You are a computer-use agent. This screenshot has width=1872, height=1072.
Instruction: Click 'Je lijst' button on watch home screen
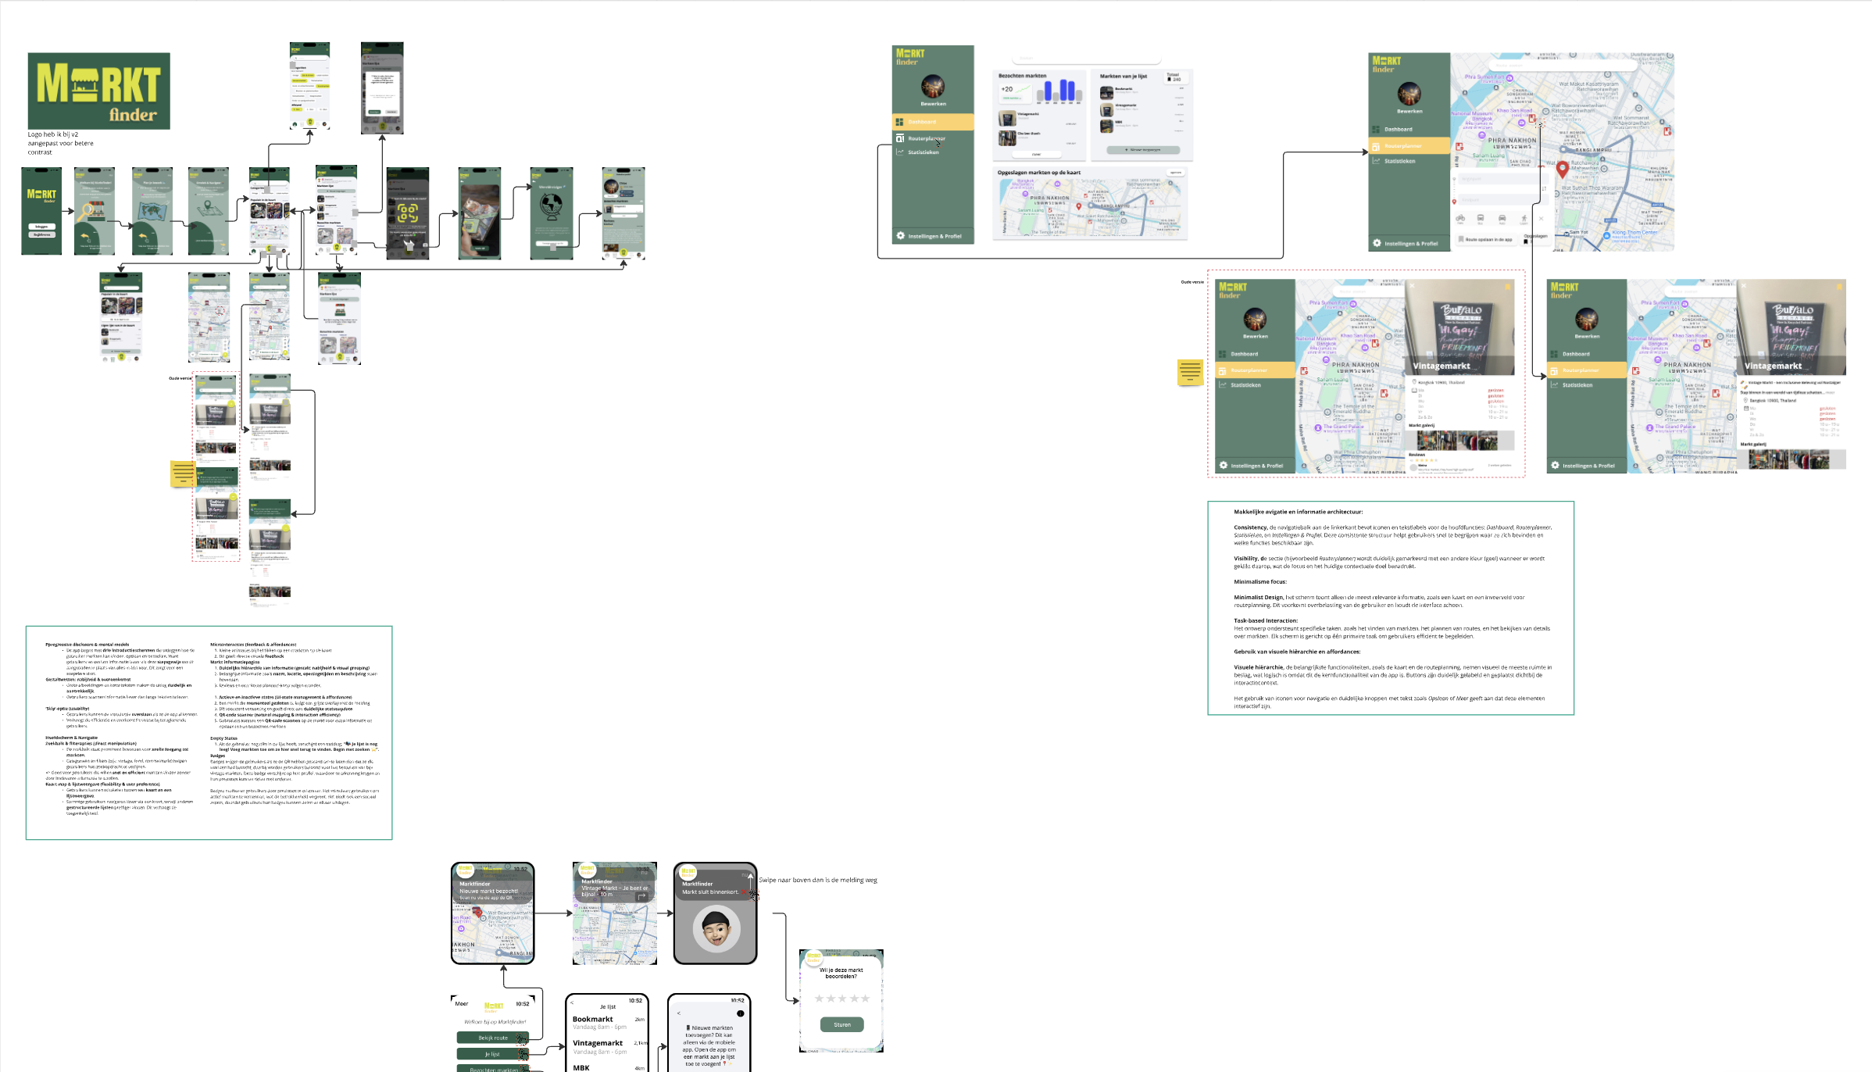coord(492,1054)
